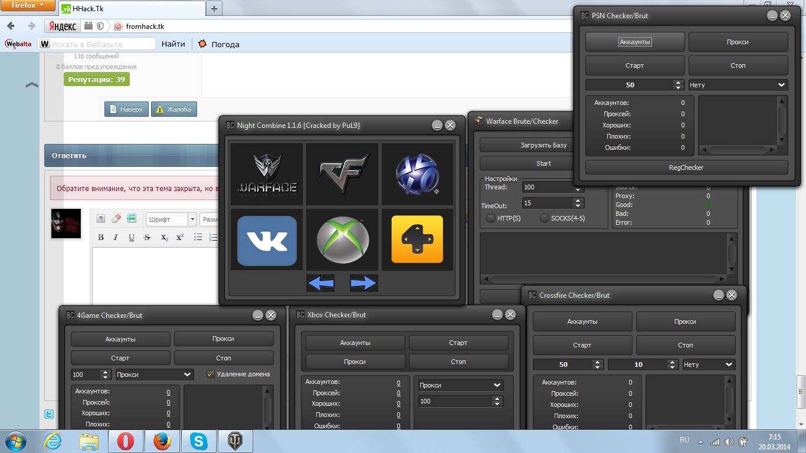806x453 pixels.
Task: Open Шрифт font dropdown in editor
Action: tap(171, 219)
